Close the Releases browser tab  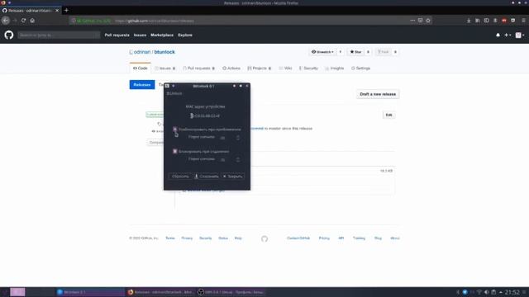tap(57, 11)
